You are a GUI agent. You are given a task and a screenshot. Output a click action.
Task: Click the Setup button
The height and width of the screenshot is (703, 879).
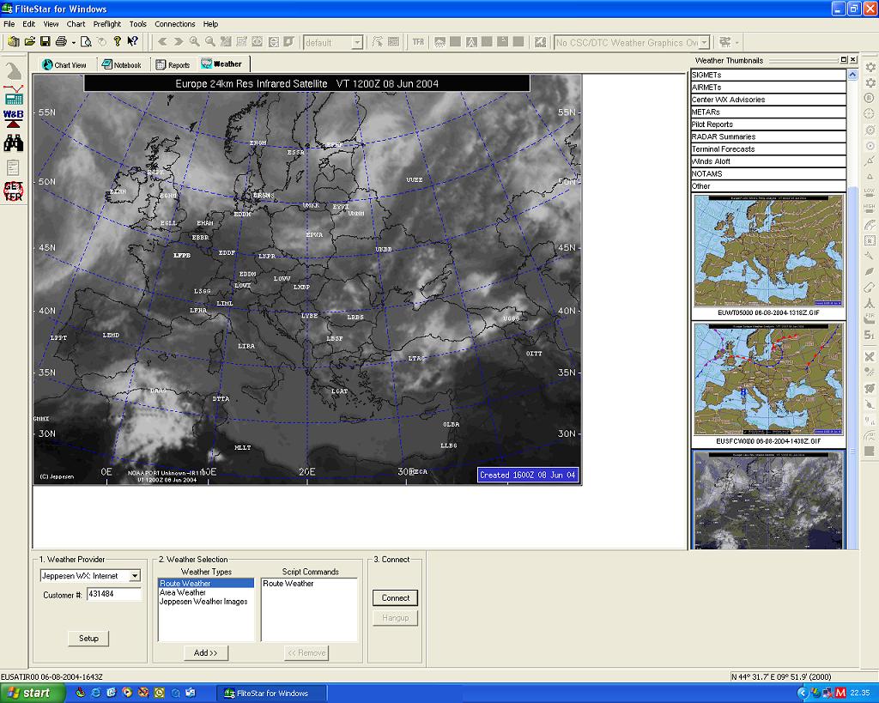click(88, 638)
